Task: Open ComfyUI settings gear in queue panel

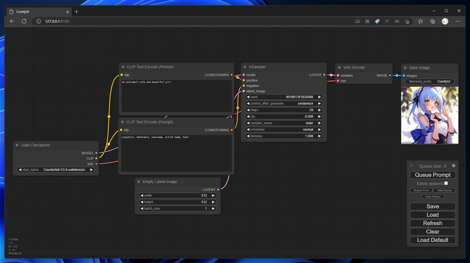Action: click(x=454, y=166)
